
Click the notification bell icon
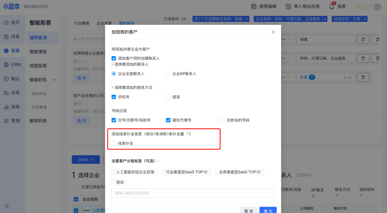click(332, 6)
